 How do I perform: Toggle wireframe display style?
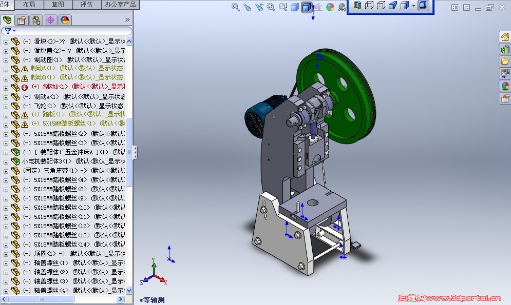point(369,7)
